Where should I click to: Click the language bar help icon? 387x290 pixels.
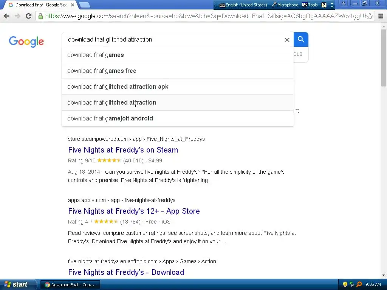(x=324, y=5)
